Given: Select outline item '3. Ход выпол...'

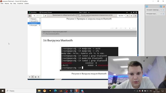Looking at the screenshot, I should 34,23.
